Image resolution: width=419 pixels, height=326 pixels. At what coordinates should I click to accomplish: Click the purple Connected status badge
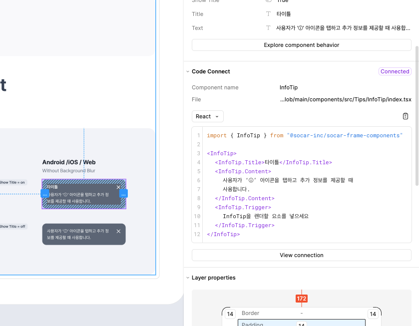[395, 71]
